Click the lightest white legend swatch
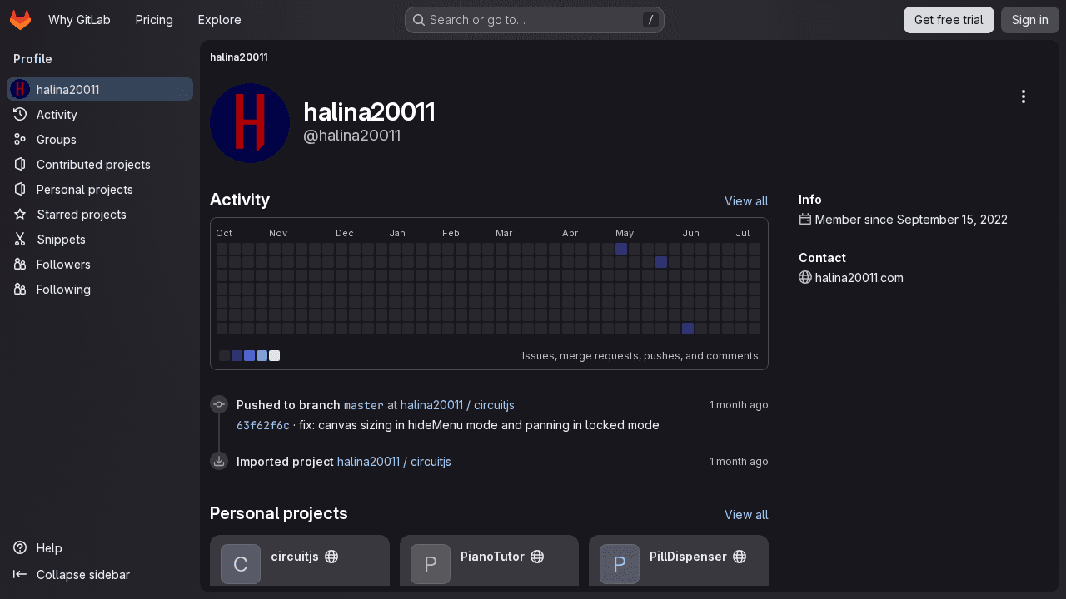 pos(274,356)
